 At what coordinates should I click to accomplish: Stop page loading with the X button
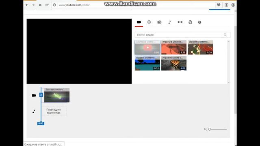pyautogui.click(x=40, y=5)
